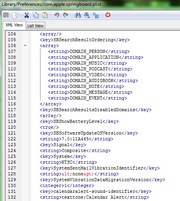Redo edit with the Redo arrow
The width and height of the screenshot is (180, 201).
click(65, 15)
